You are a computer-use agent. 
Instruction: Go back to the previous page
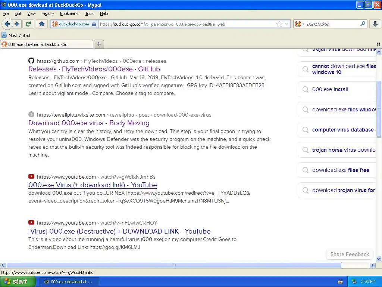pos(7,24)
